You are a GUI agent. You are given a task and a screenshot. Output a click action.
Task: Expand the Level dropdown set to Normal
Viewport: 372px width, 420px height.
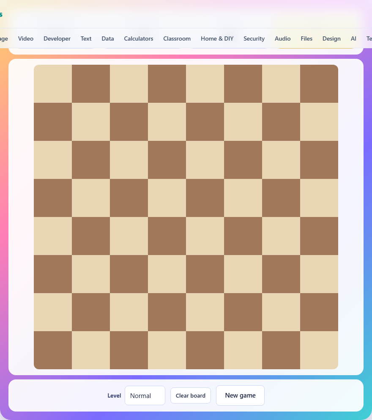pos(145,395)
